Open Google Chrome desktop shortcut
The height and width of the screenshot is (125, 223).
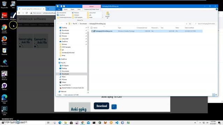click(4, 29)
